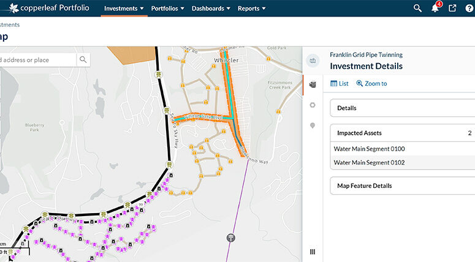
Task: Click the copperleaf Portfolio logo
Action: [49, 8]
